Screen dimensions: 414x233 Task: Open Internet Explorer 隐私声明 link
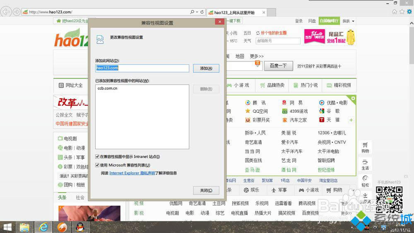pos(132,173)
